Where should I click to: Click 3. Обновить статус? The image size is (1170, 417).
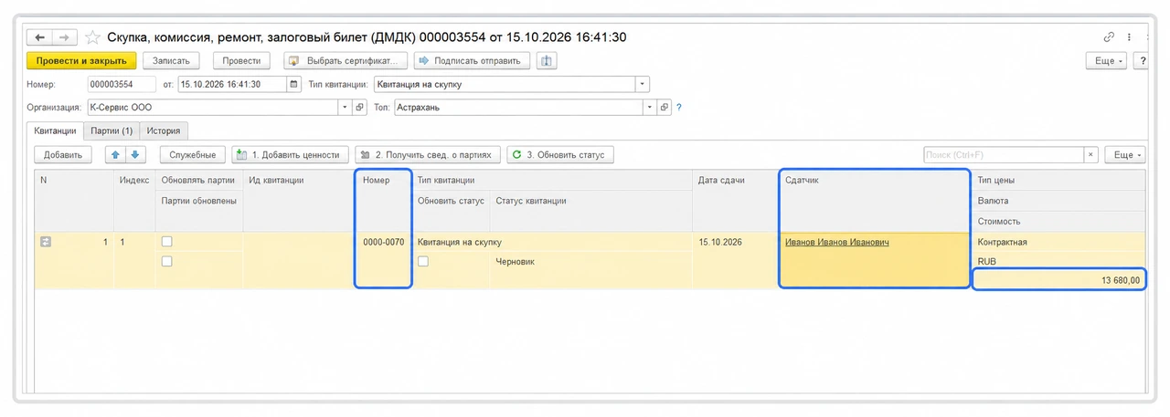pyautogui.click(x=560, y=154)
